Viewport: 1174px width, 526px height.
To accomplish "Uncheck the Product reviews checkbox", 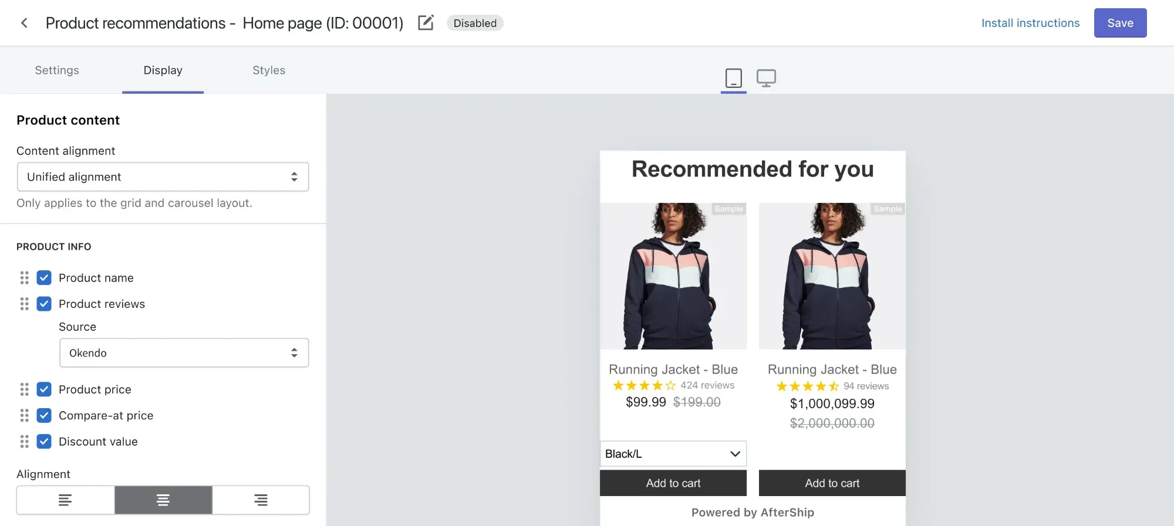I will pyautogui.click(x=44, y=304).
